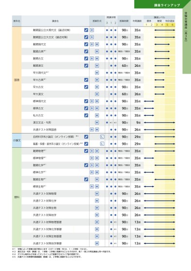
Task: Click the 対 icon in 難関古文 row
Action: click(x=92, y=58)
